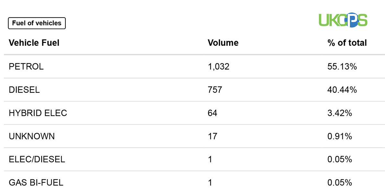Select the GAS BI-FUEL row label
The height and width of the screenshot is (194, 385).
tap(36, 183)
